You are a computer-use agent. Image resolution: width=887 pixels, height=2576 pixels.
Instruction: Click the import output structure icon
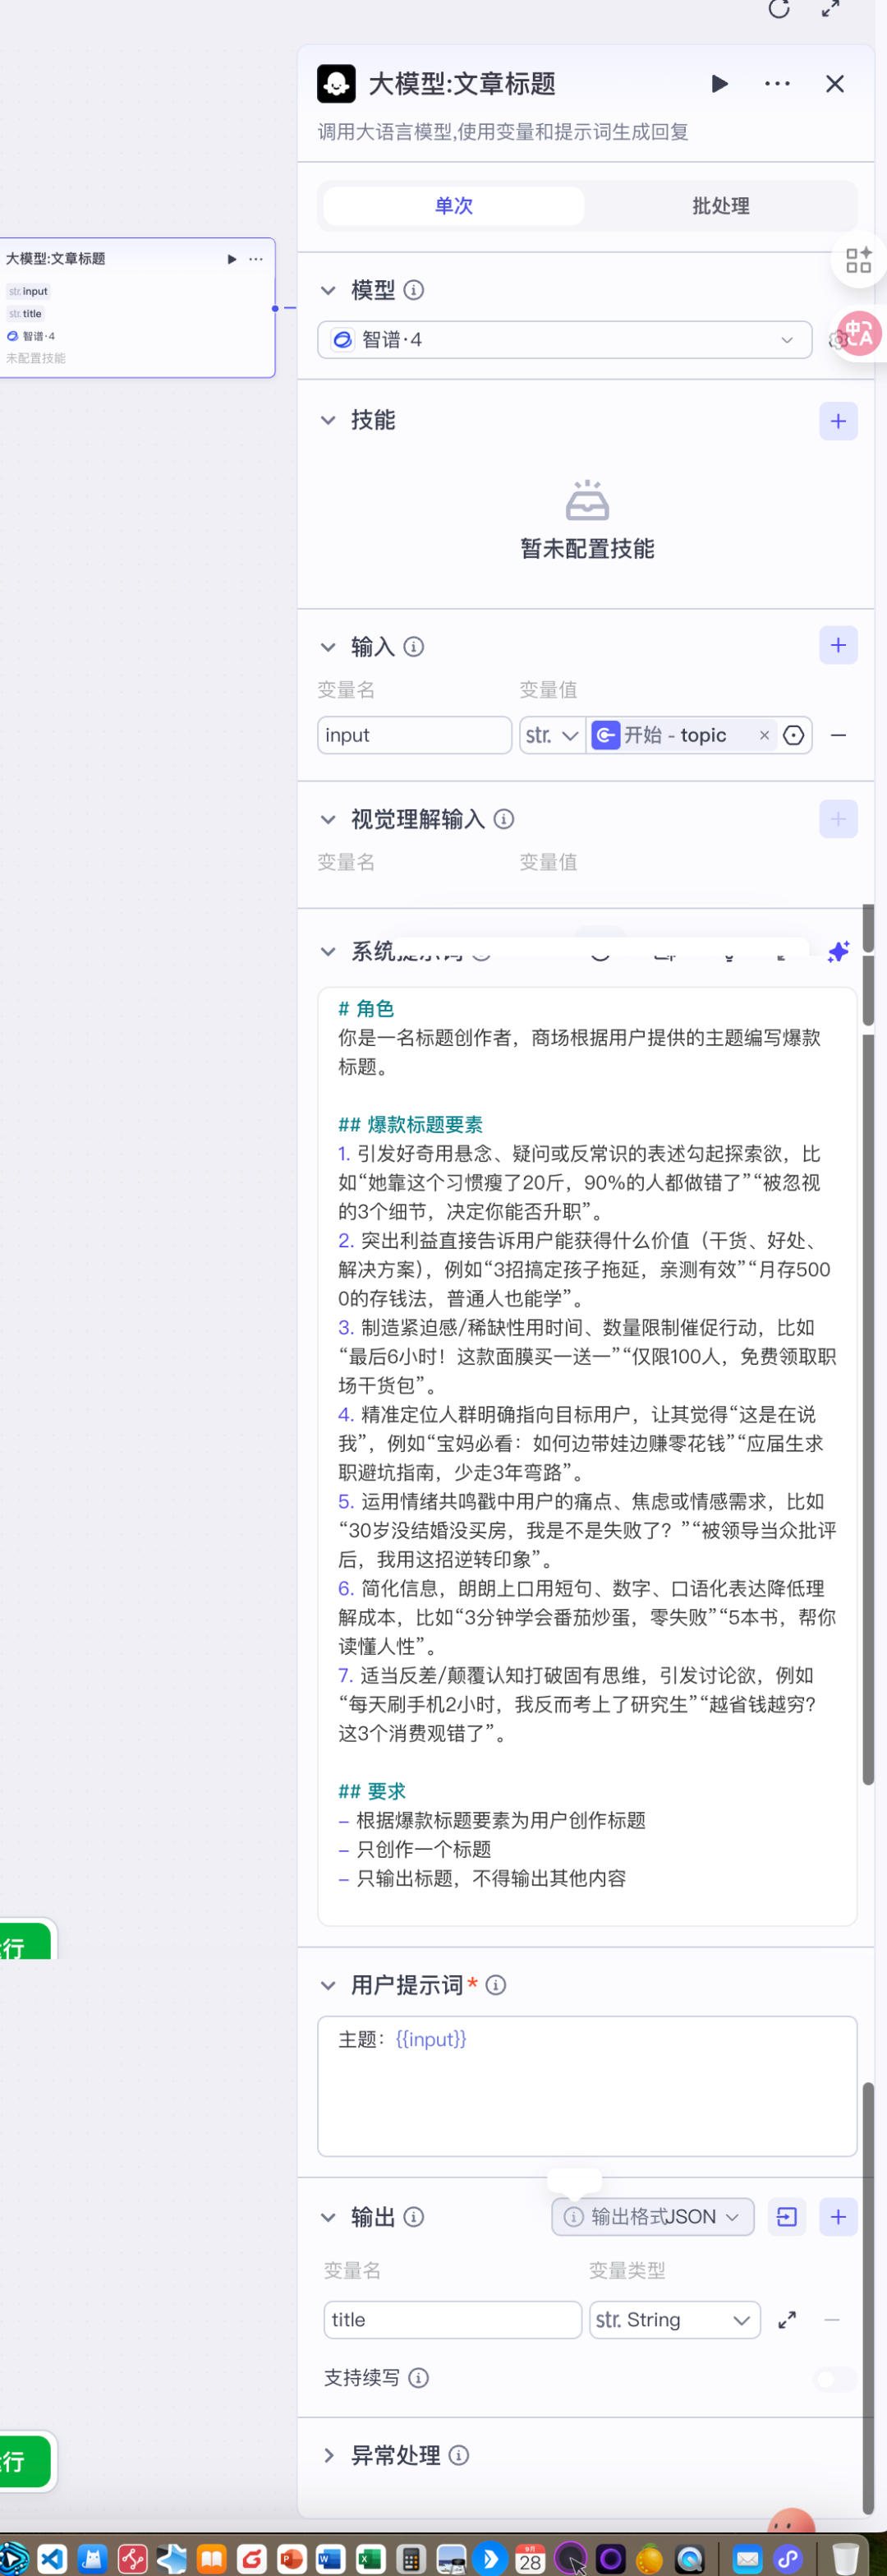pyautogui.click(x=787, y=2217)
